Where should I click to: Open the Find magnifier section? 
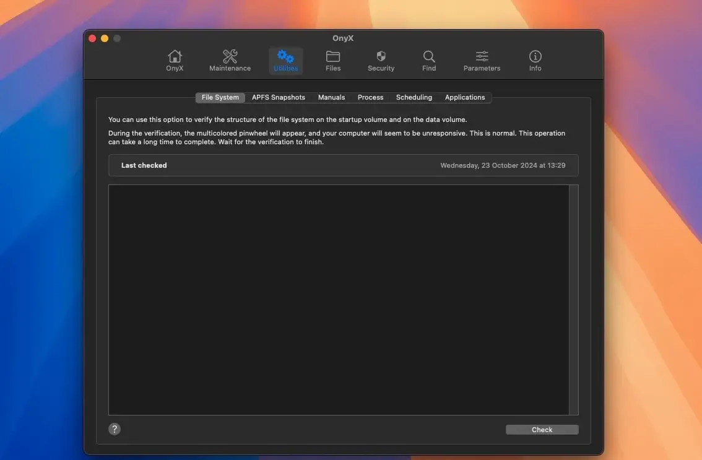429,61
